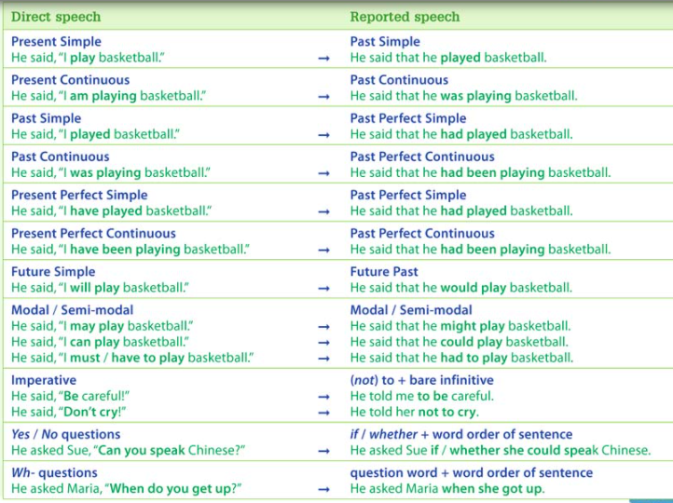Click 'He said, "I was playing basketball."'

111,172
